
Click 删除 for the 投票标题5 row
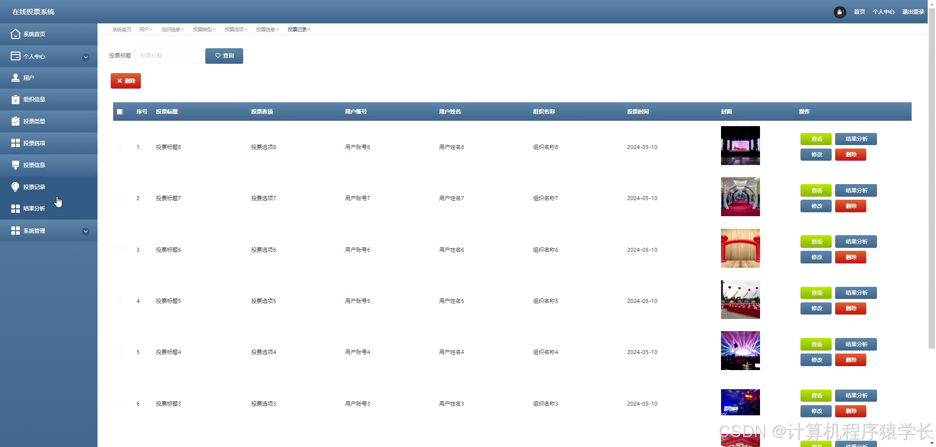click(851, 308)
